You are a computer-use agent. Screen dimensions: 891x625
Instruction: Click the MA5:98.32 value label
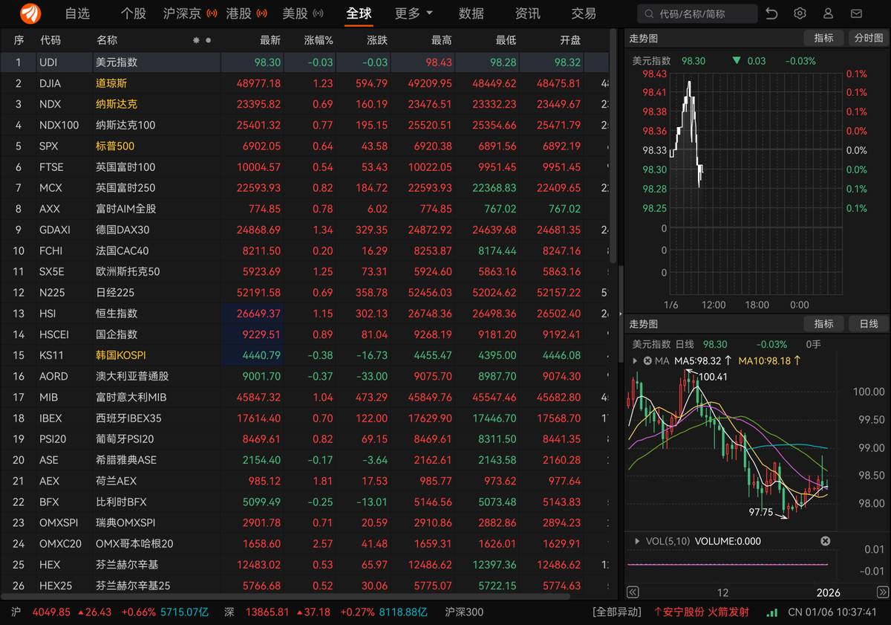coord(699,360)
